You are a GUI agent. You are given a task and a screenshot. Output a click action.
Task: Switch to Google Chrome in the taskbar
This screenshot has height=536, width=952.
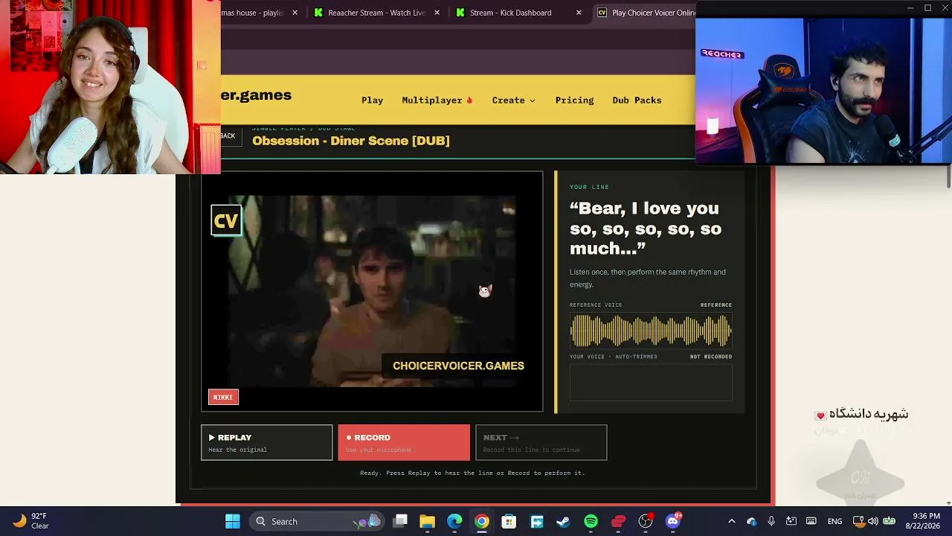pyautogui.click(x=482, y=521)
